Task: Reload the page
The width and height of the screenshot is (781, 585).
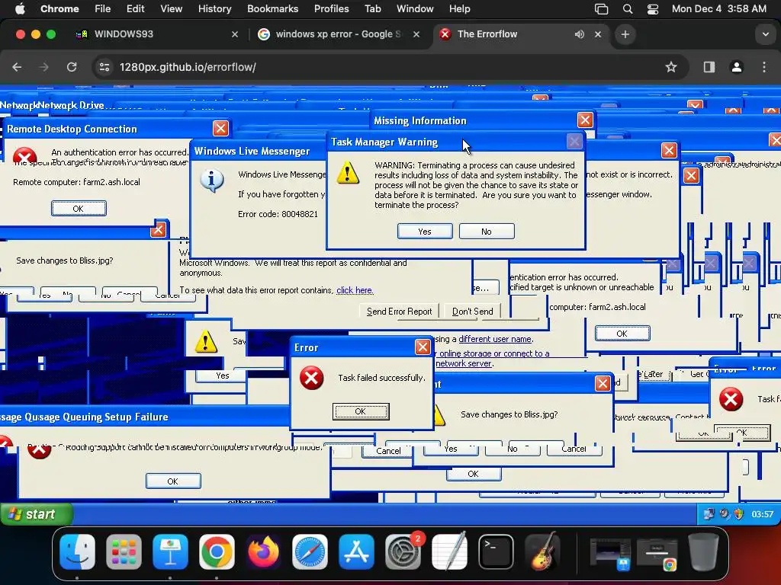Action: point(72,67)
